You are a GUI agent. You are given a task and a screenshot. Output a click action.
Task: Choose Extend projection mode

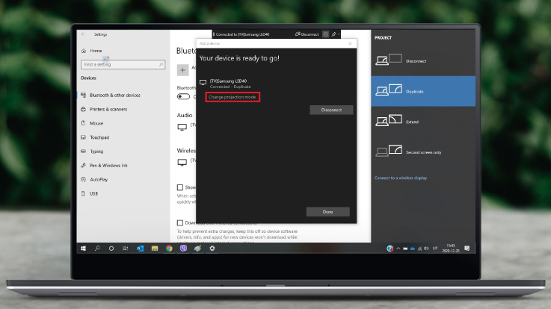point(423,120)
